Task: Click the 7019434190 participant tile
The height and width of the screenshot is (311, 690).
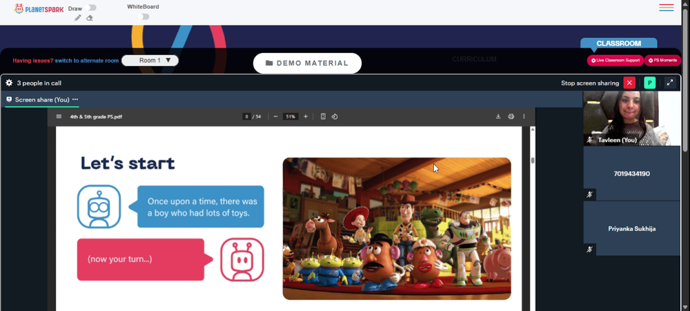Action: click(631, 173)
